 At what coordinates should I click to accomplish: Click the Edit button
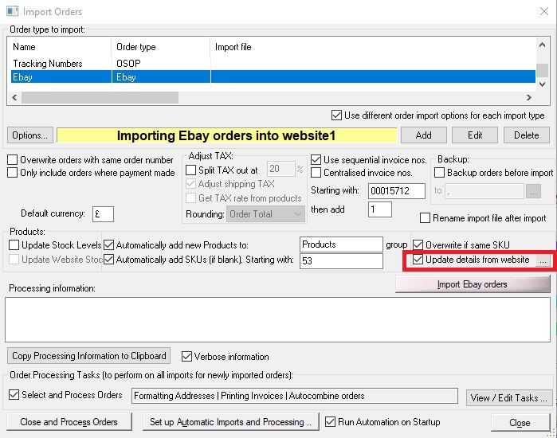tap(475, 135)
